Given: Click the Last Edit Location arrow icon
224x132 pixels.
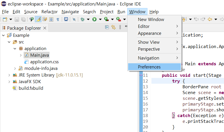Looking at the screenshot, I should point(196,19).
